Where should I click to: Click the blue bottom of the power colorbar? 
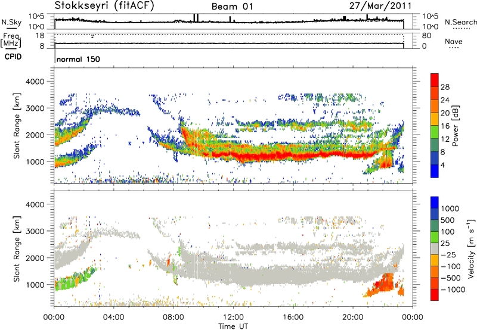tap(435, 172)
